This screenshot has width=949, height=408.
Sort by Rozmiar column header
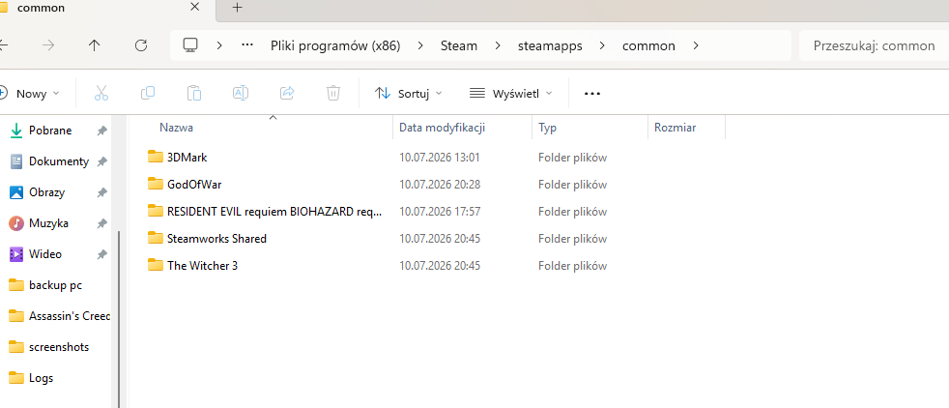(675, 128)
